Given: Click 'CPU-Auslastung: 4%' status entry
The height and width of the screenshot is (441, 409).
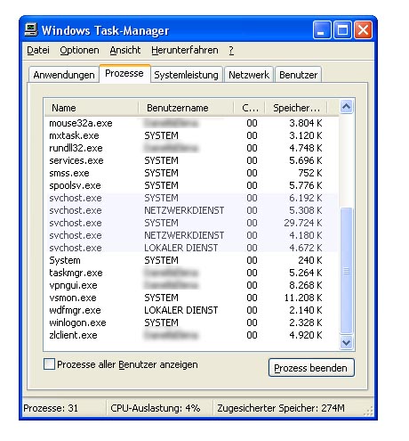Looking at the screenshot, I should coord(156,408).
